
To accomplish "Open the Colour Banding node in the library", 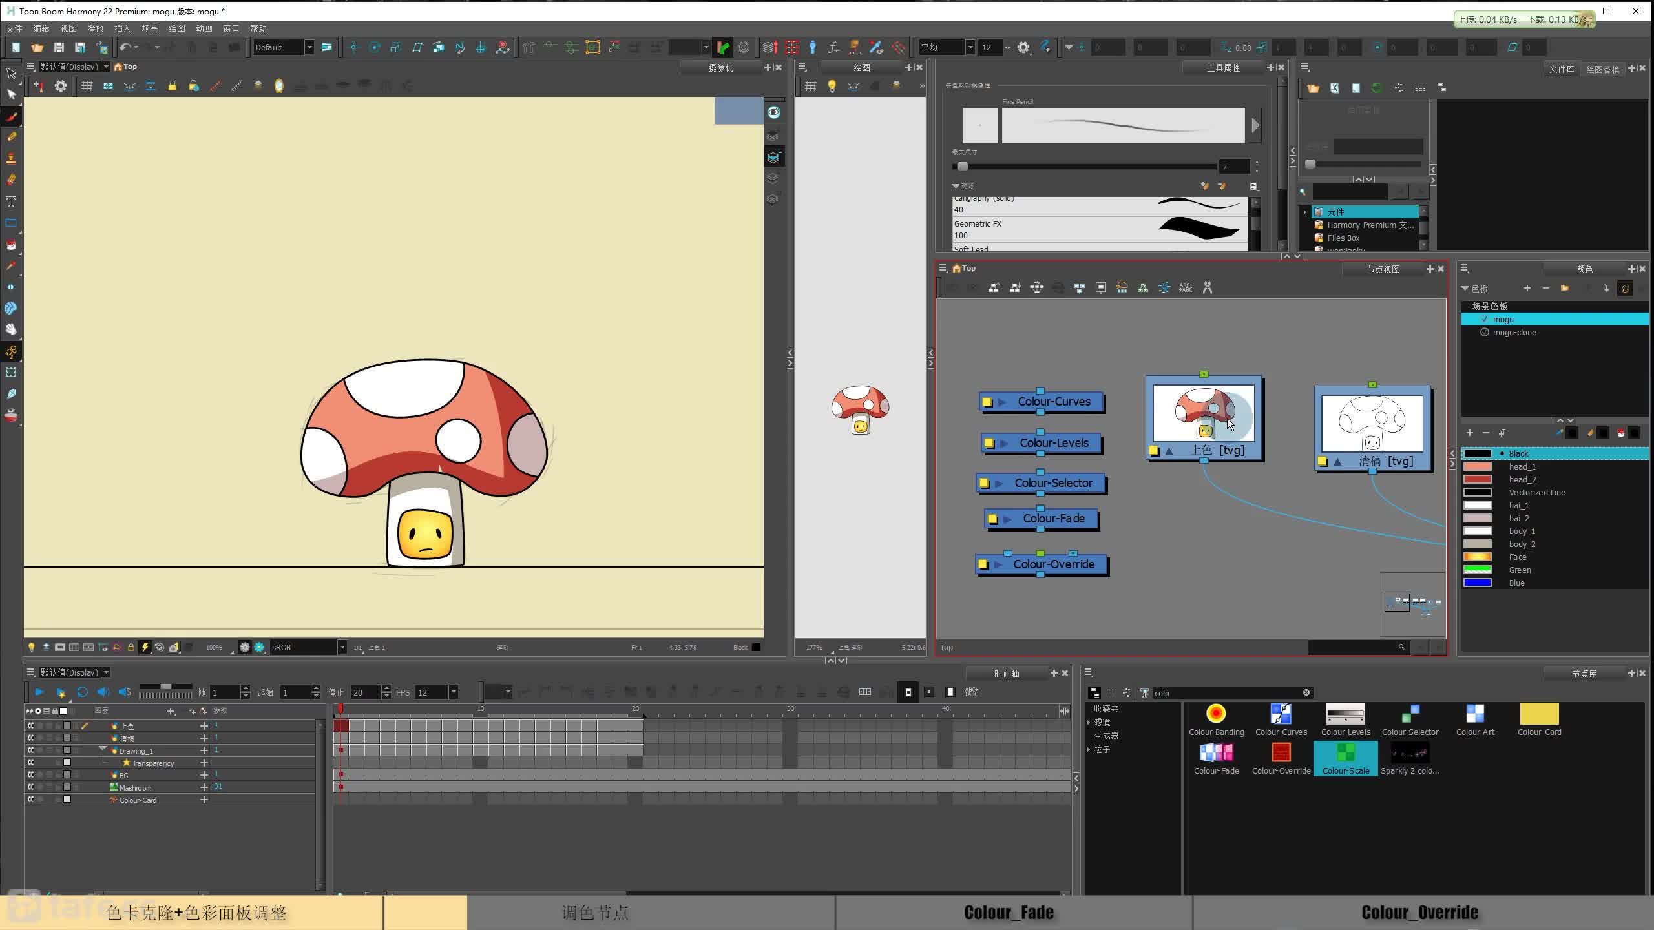I will point(1216,719).
